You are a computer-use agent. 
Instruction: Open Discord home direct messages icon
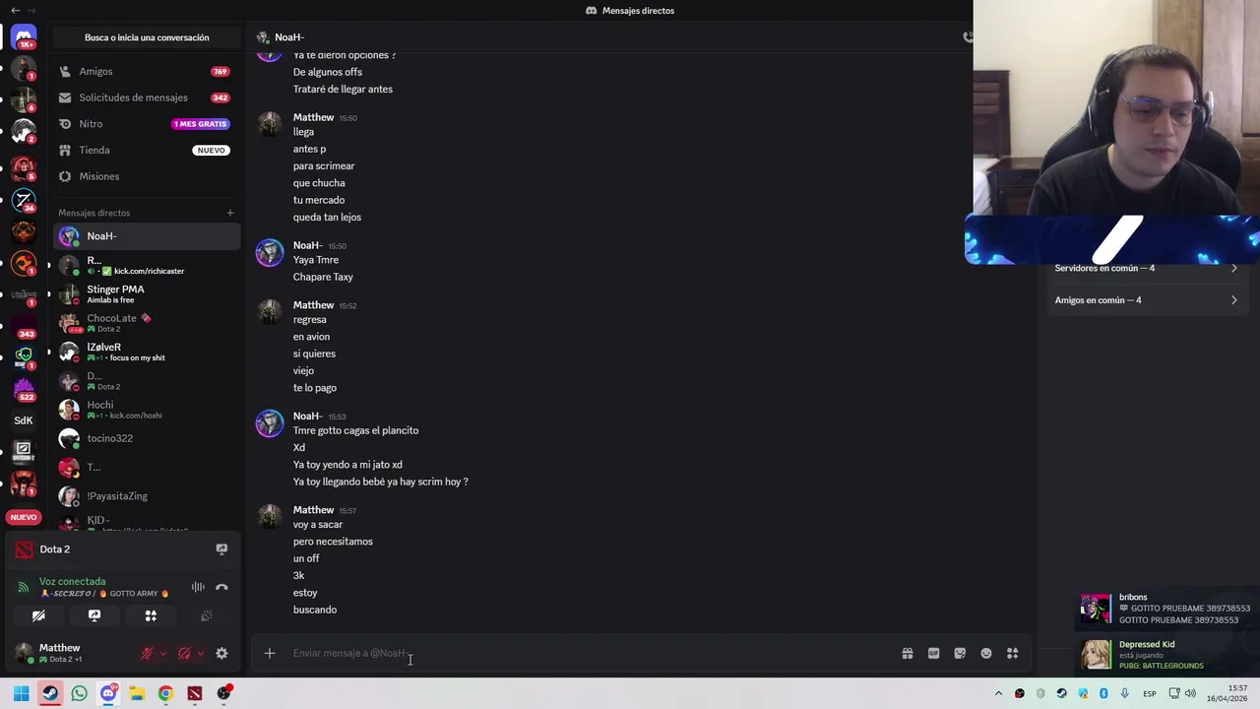pyautogui.click(x=24, y=36)
